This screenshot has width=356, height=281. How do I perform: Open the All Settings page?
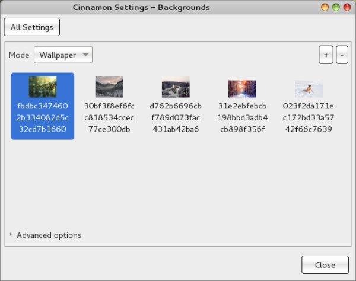32,27
